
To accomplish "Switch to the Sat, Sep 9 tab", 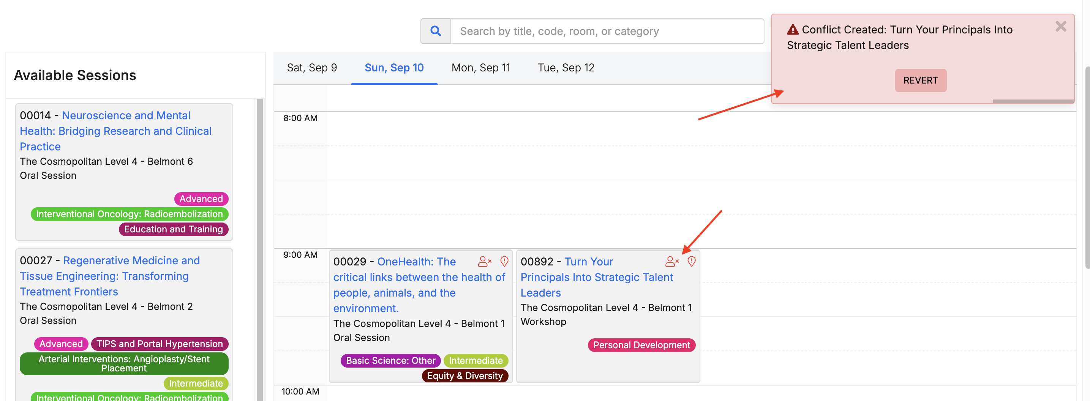I will 311,68.
